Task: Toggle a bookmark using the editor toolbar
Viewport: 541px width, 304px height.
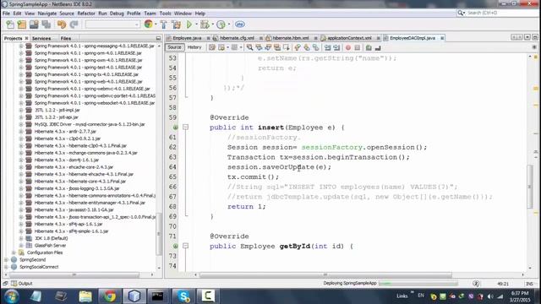Action: pyautogui.click(x=315, y=47)
